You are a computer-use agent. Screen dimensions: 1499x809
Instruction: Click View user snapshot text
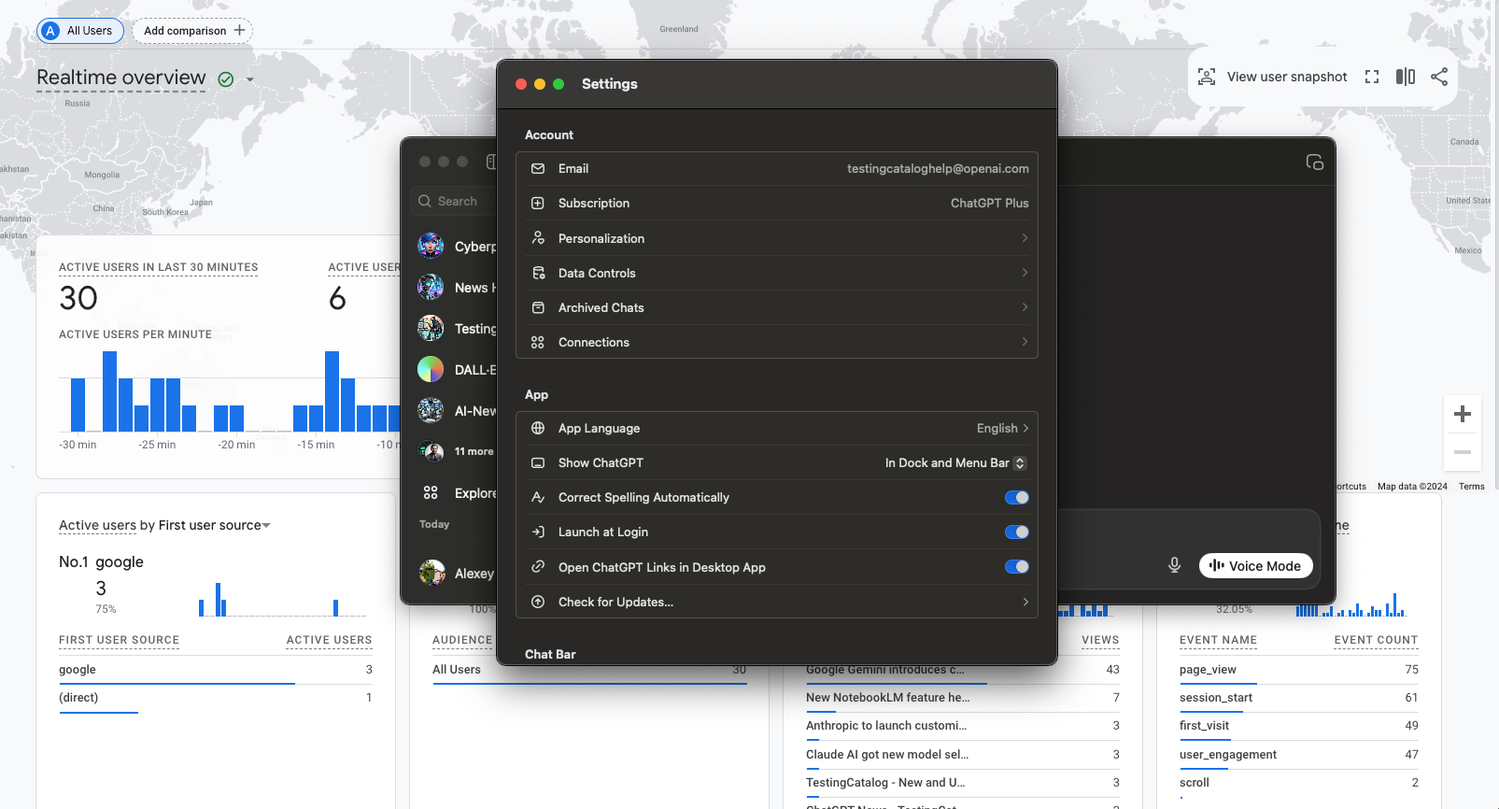1287,77
